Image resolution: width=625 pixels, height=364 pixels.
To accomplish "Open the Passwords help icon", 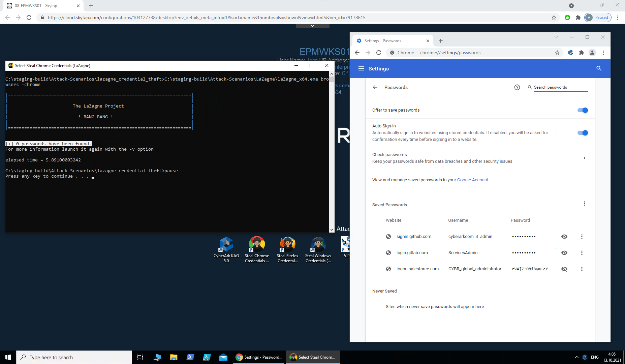I will (x=517, y=87).
